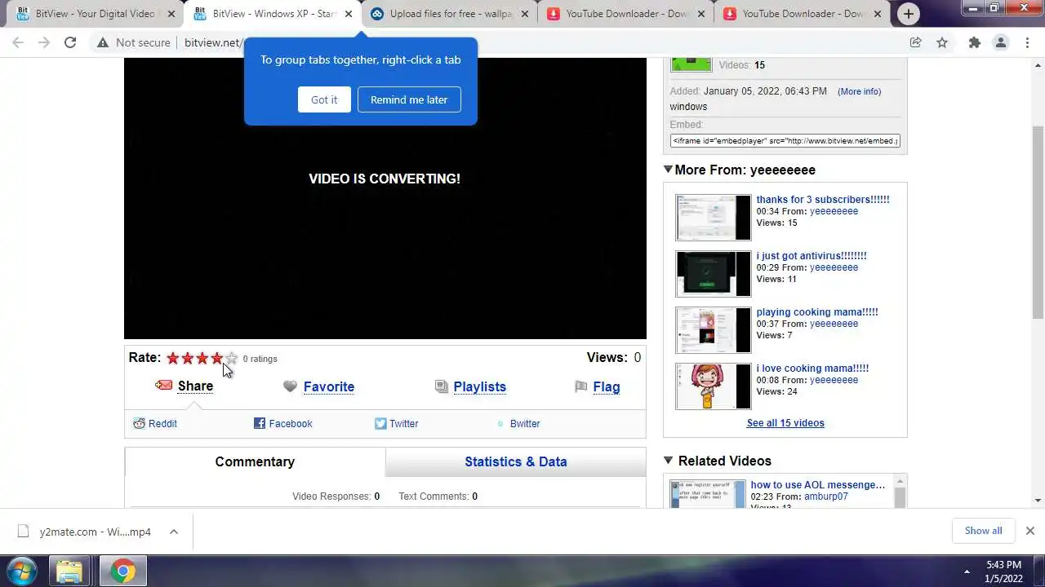1045x587 pixels.
Task: Open the browser extensions puzzle icon
Action: [x=974, y=42]
